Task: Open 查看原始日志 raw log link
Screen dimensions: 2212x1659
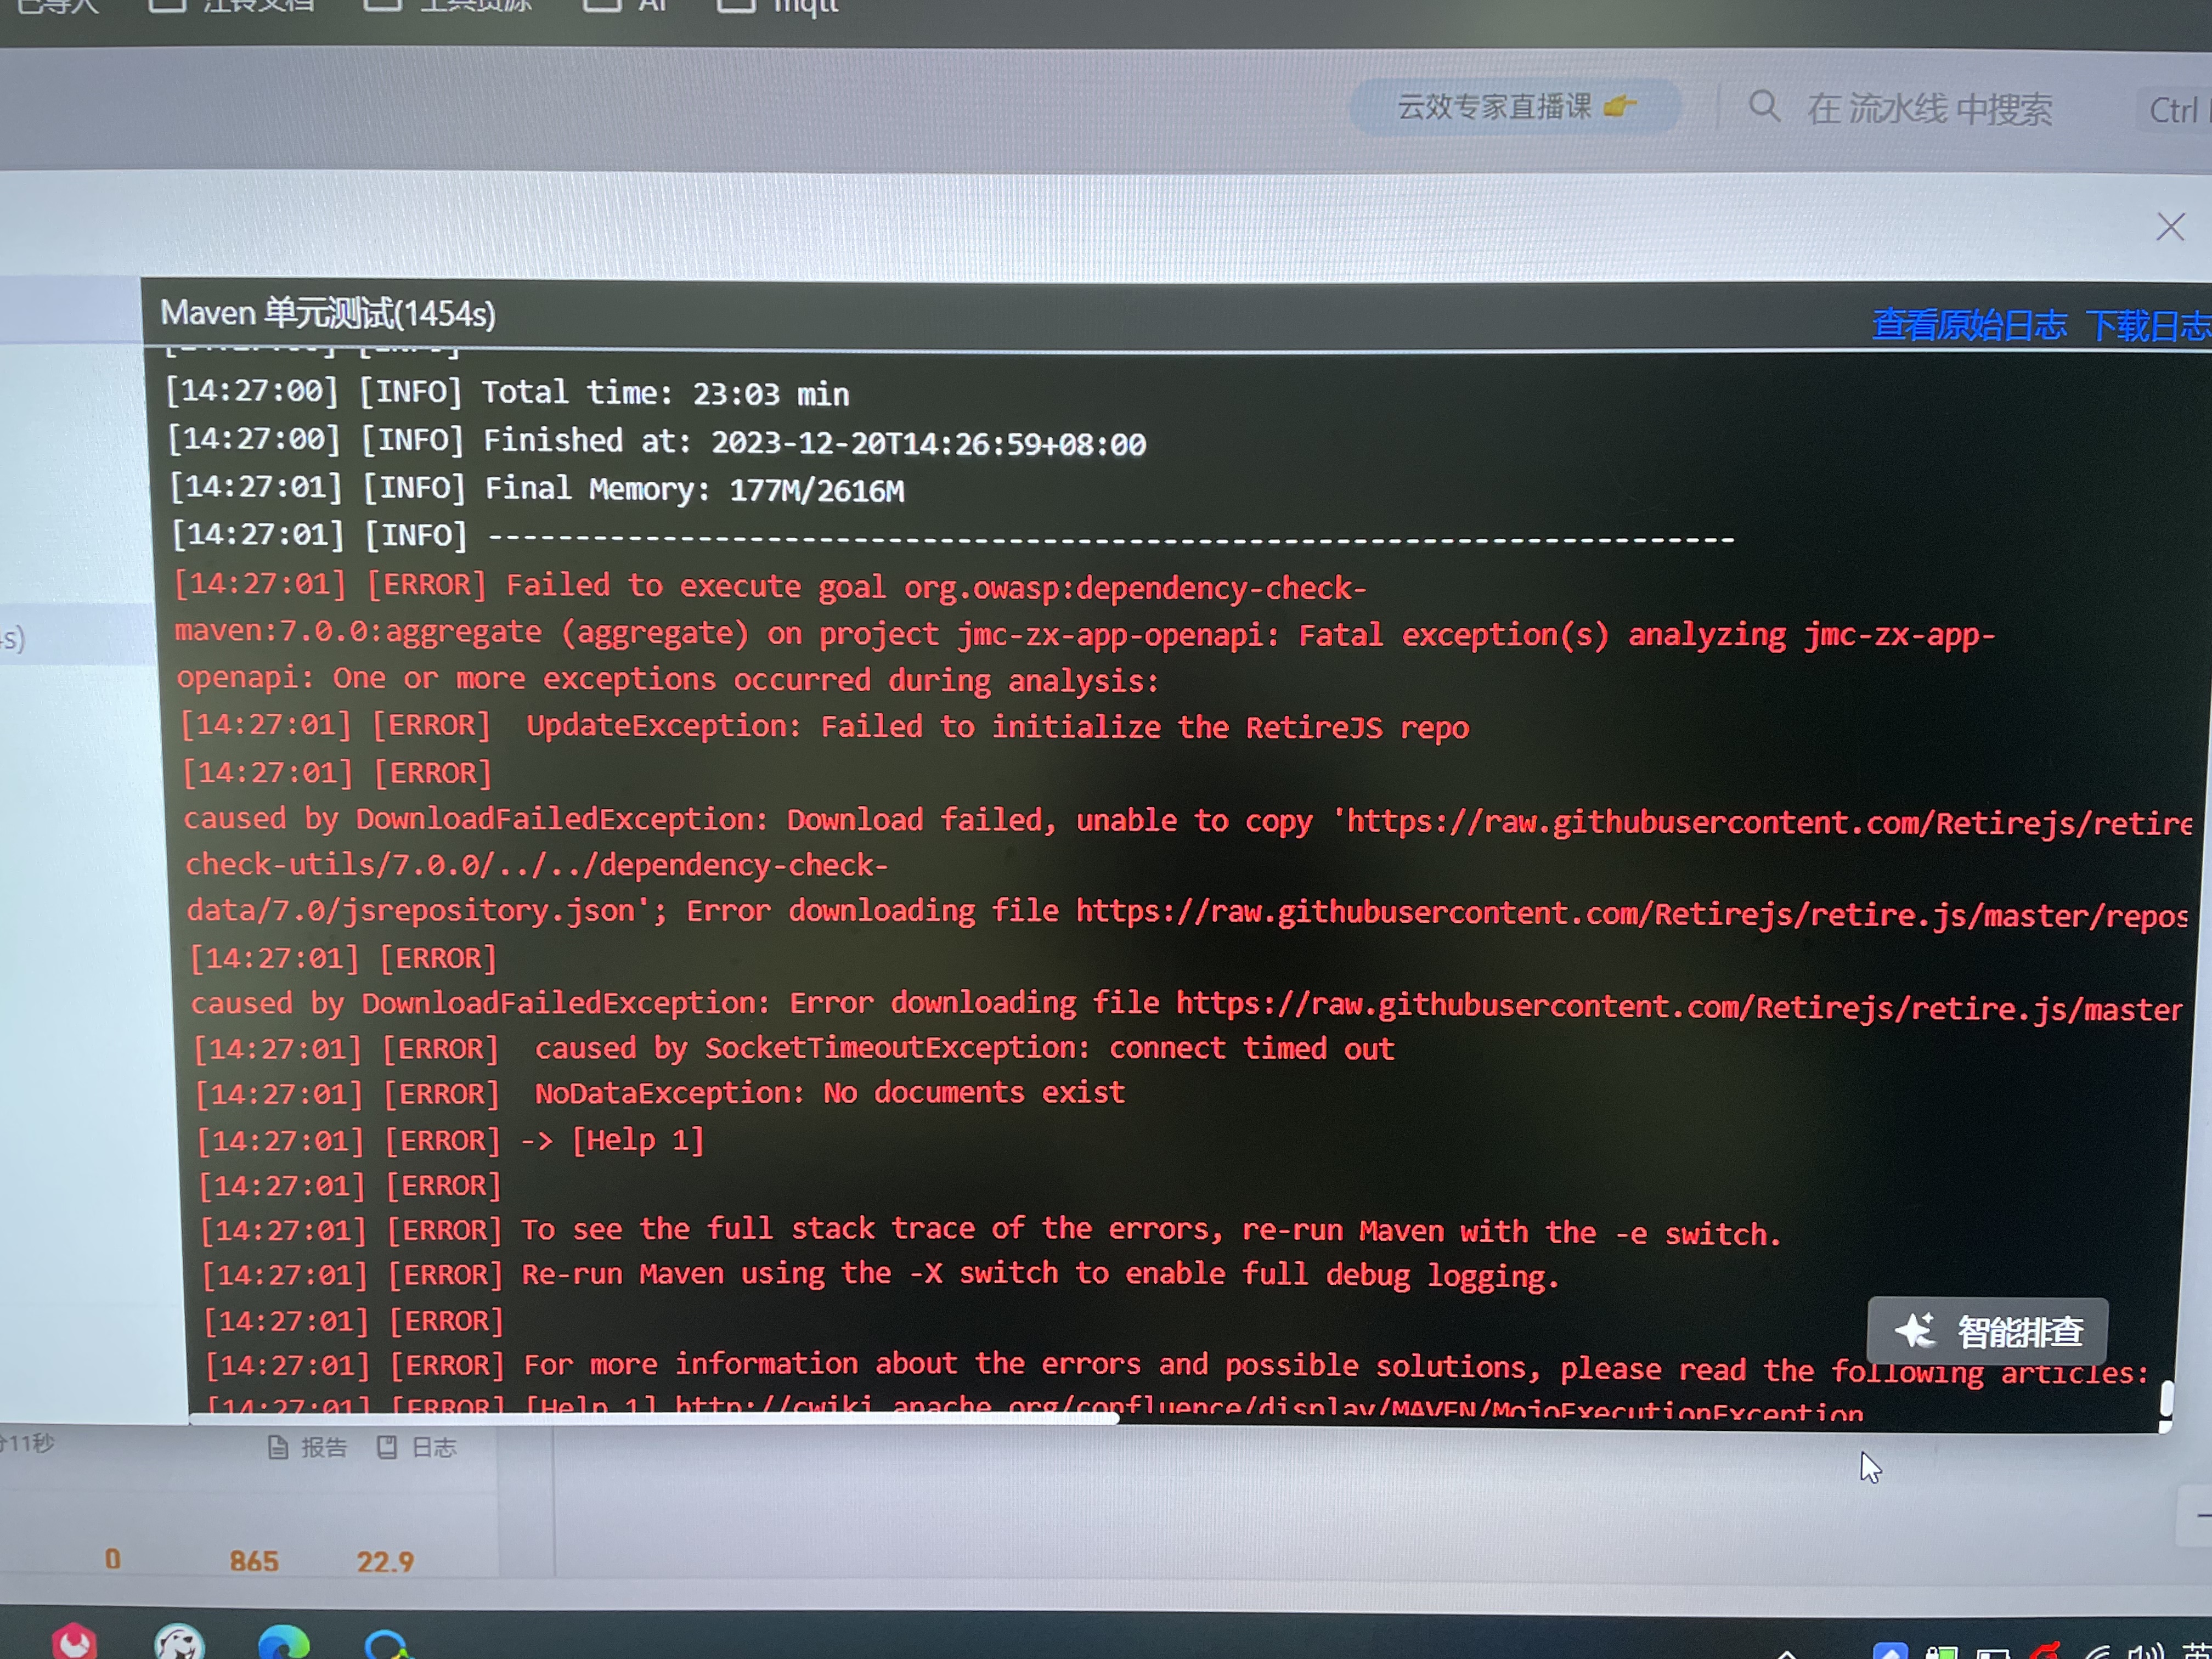Action: [x=1969, y=325]
